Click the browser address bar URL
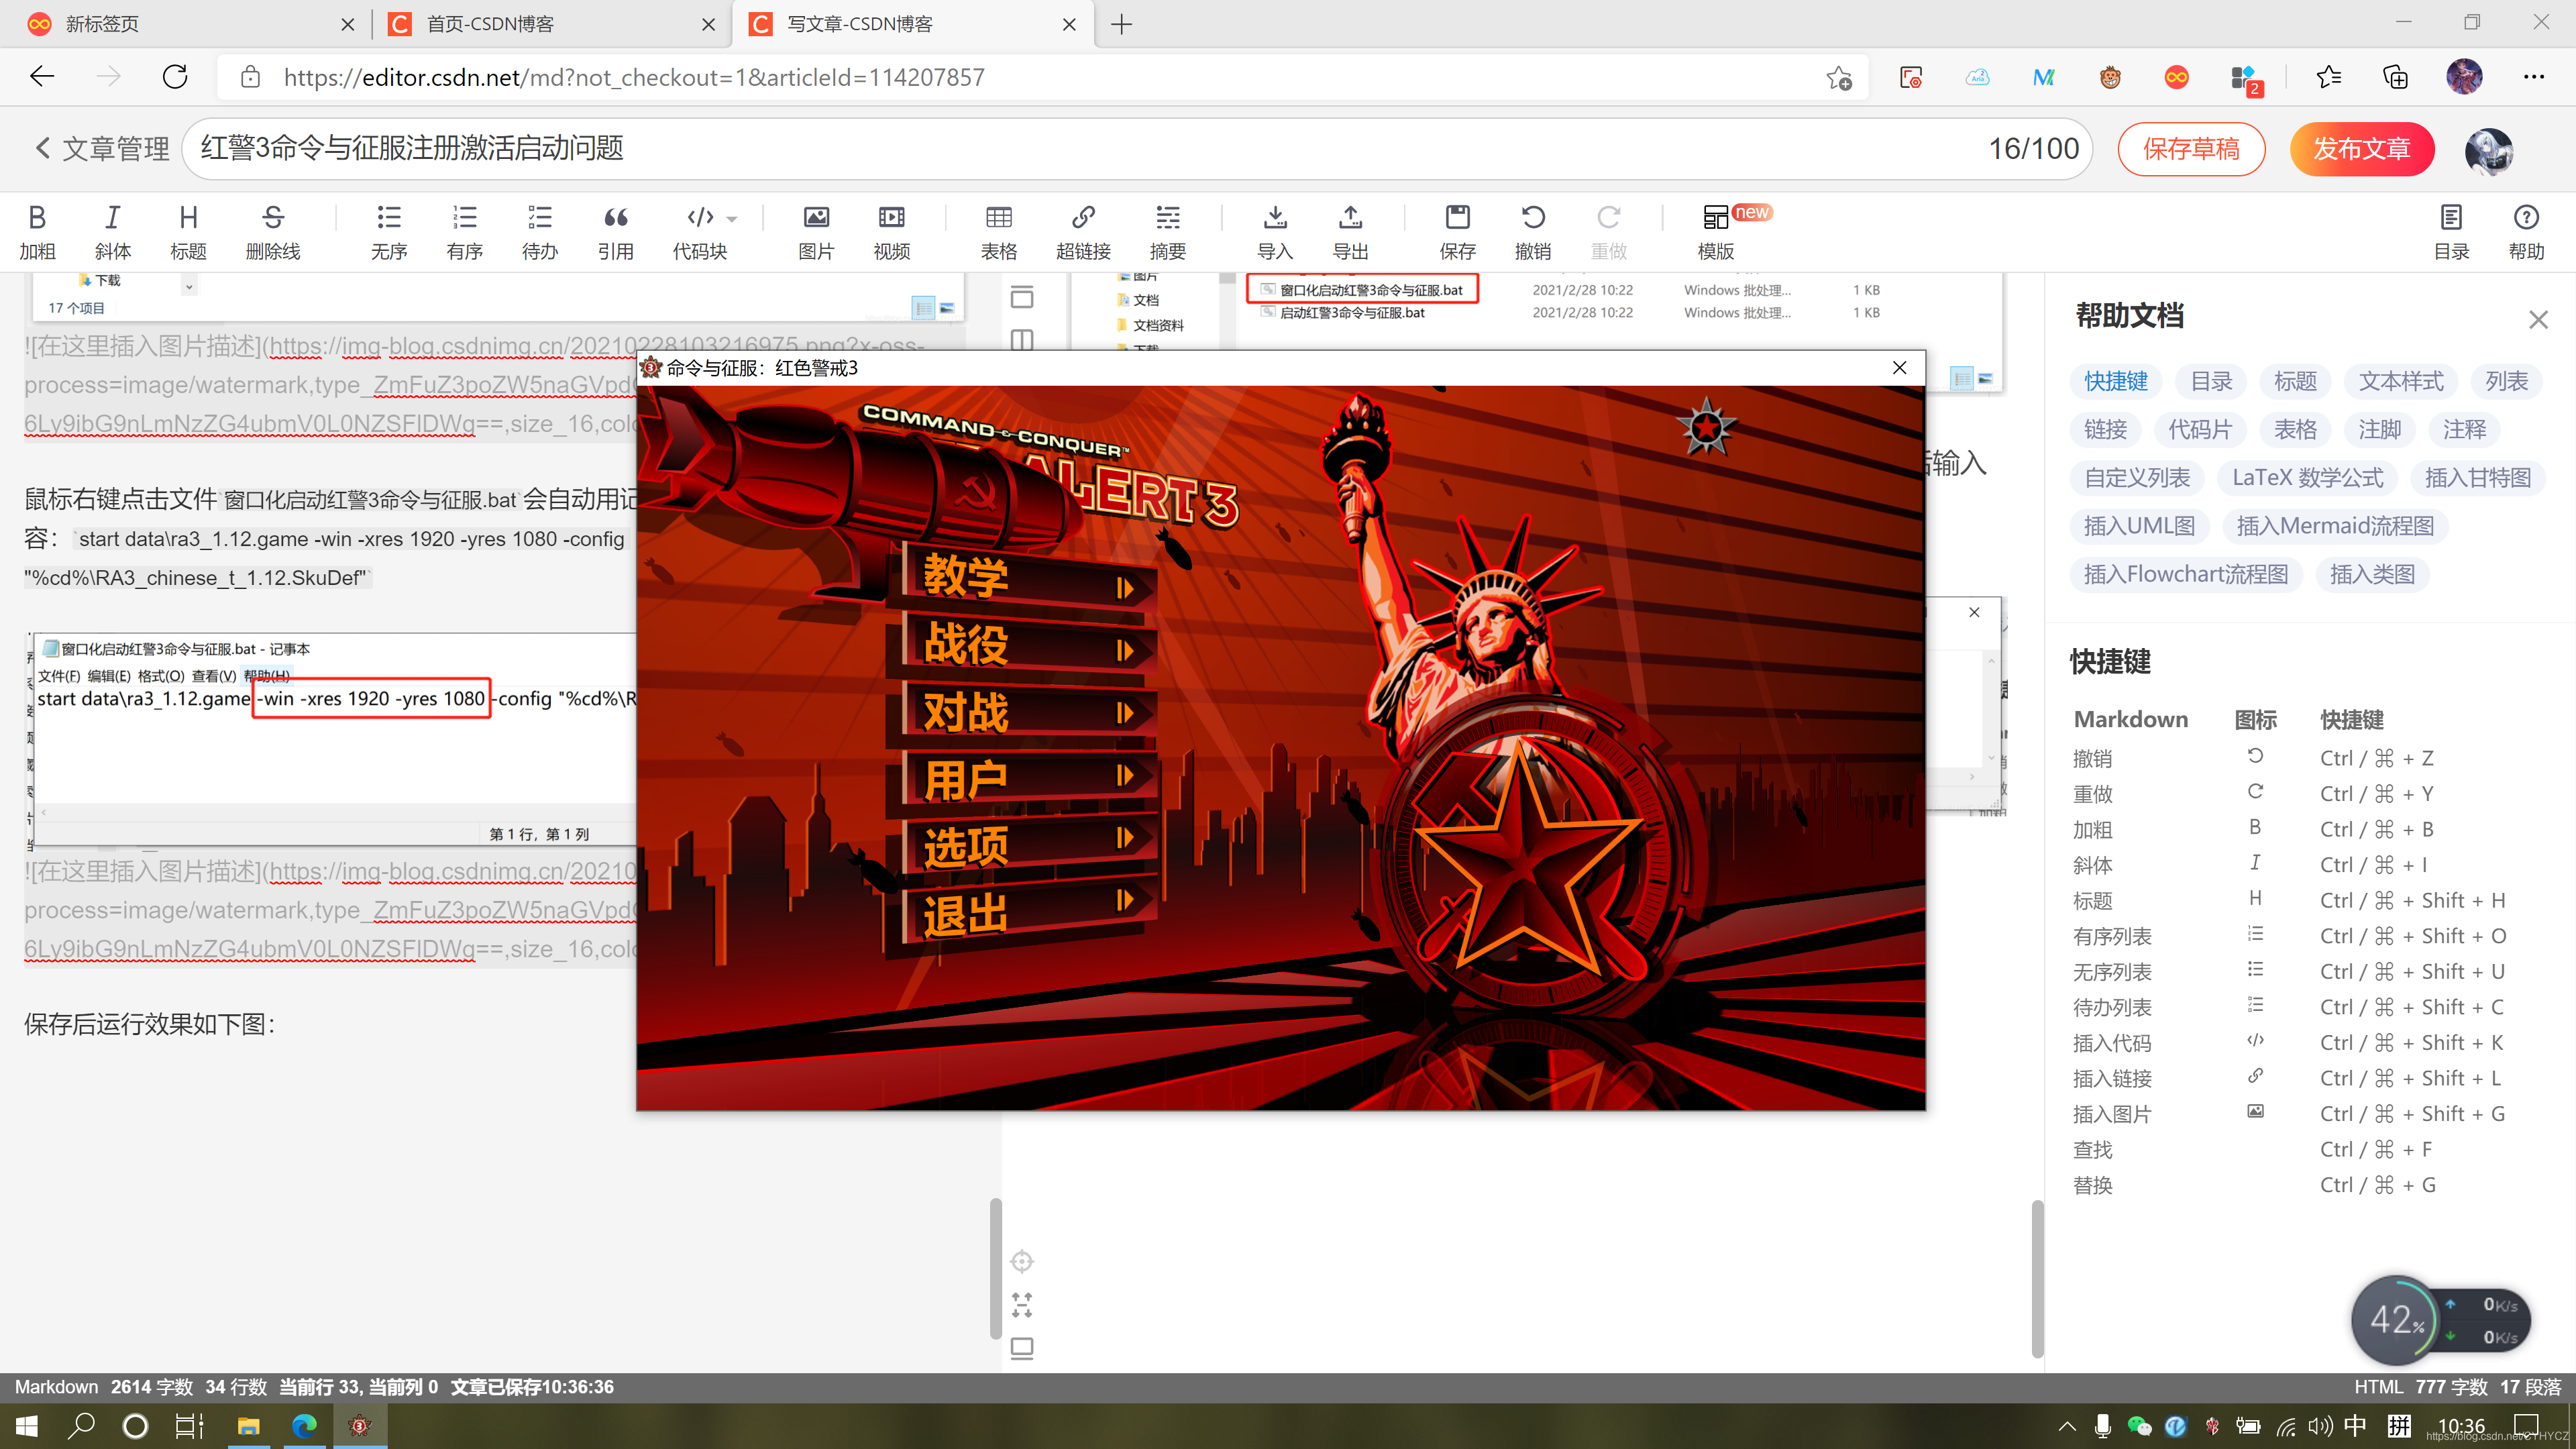 pos(633,77)
